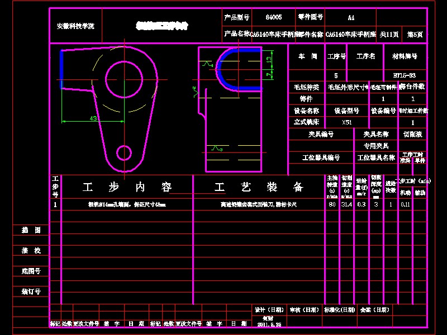Click the 设备编号 label
This screenshot has width=447, height=335.
(x=383, y=111)
